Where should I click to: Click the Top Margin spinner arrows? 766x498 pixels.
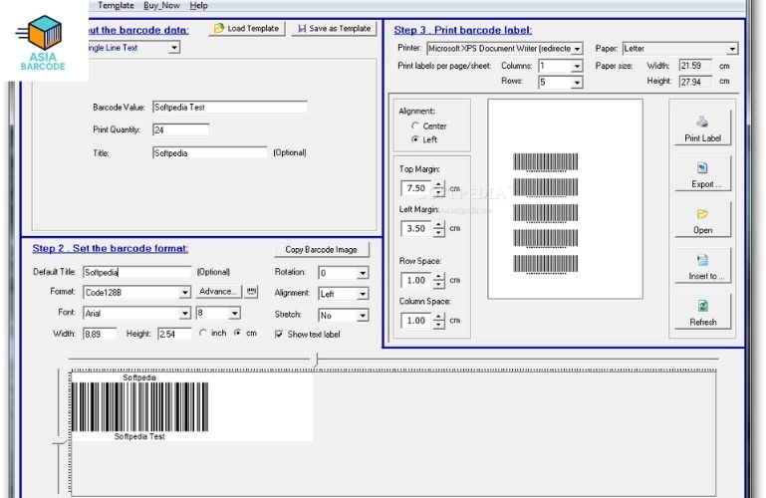[438, 188]
